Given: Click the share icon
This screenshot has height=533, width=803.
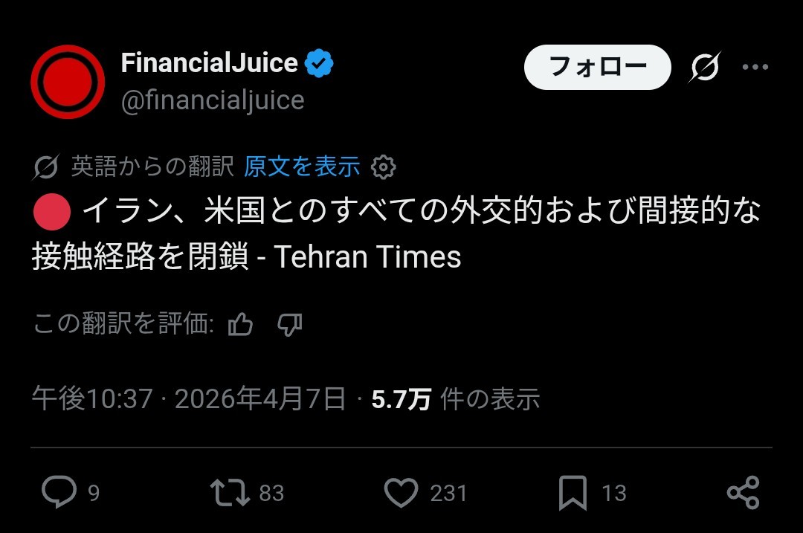Looking at the screenshot, I should 743,492.
